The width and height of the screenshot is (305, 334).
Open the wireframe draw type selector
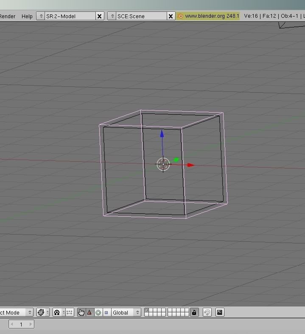(x=41, y=312)
